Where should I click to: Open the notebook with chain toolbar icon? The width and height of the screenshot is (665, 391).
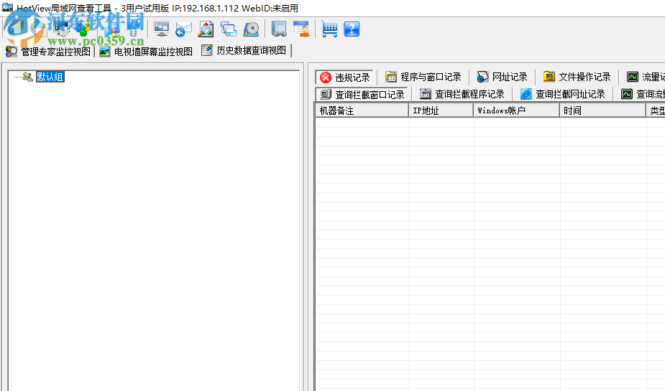[279, 29]
